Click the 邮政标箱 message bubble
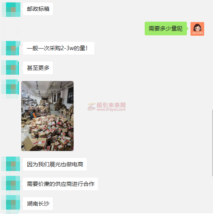The image size is (213, 214). [38, 9]
